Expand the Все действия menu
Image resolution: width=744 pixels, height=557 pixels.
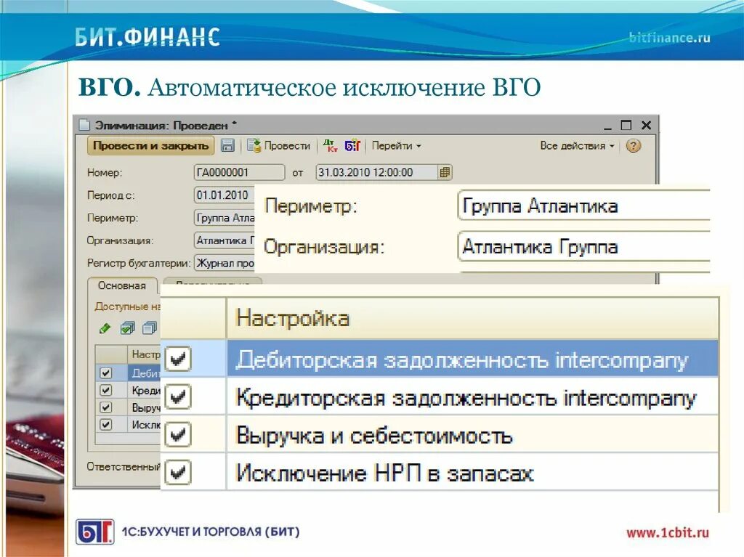point(577,146)
